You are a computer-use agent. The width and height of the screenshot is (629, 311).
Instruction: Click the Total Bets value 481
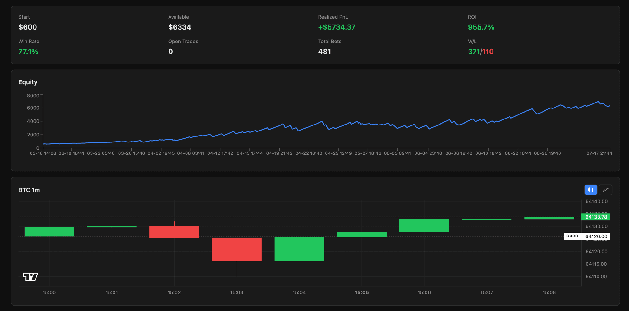click(324, 52)
